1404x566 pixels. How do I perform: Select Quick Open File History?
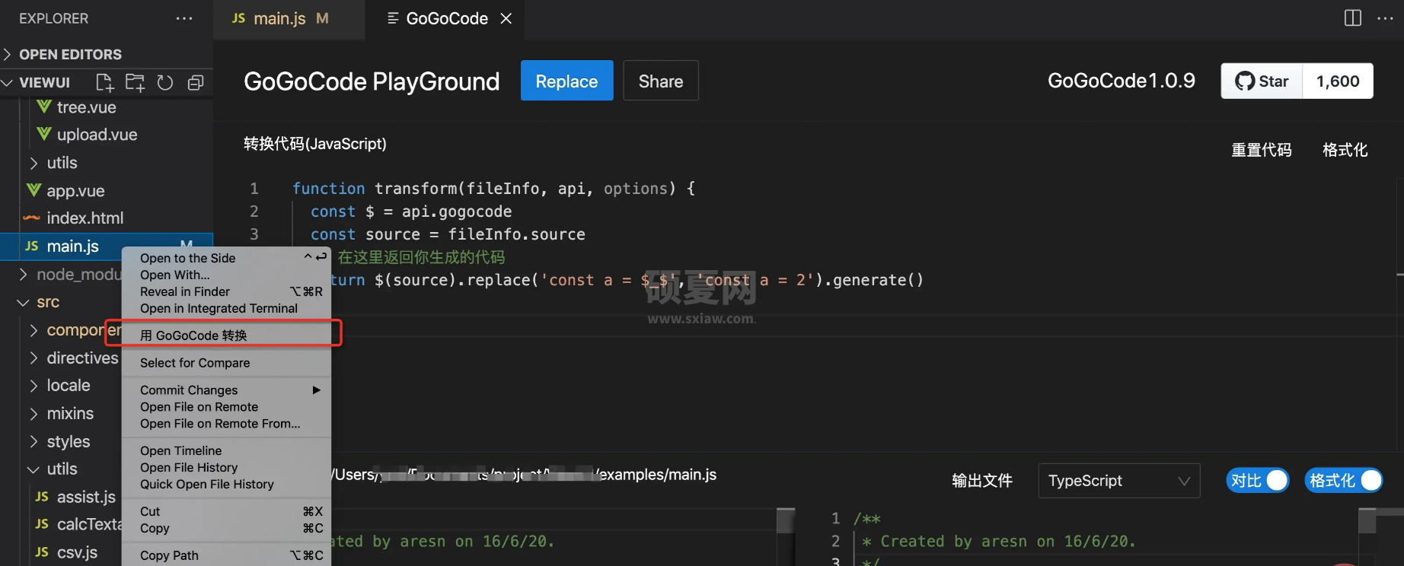[x=226, y=485]
